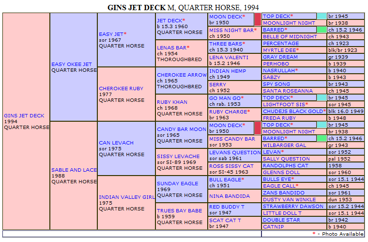Image resolution: width=368 pixels, height=242 pixels.
Task: Click the TRUES BAY BABE link
Action: (179, 211)
